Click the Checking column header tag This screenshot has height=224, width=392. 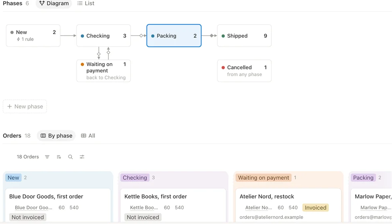point(135,178)
